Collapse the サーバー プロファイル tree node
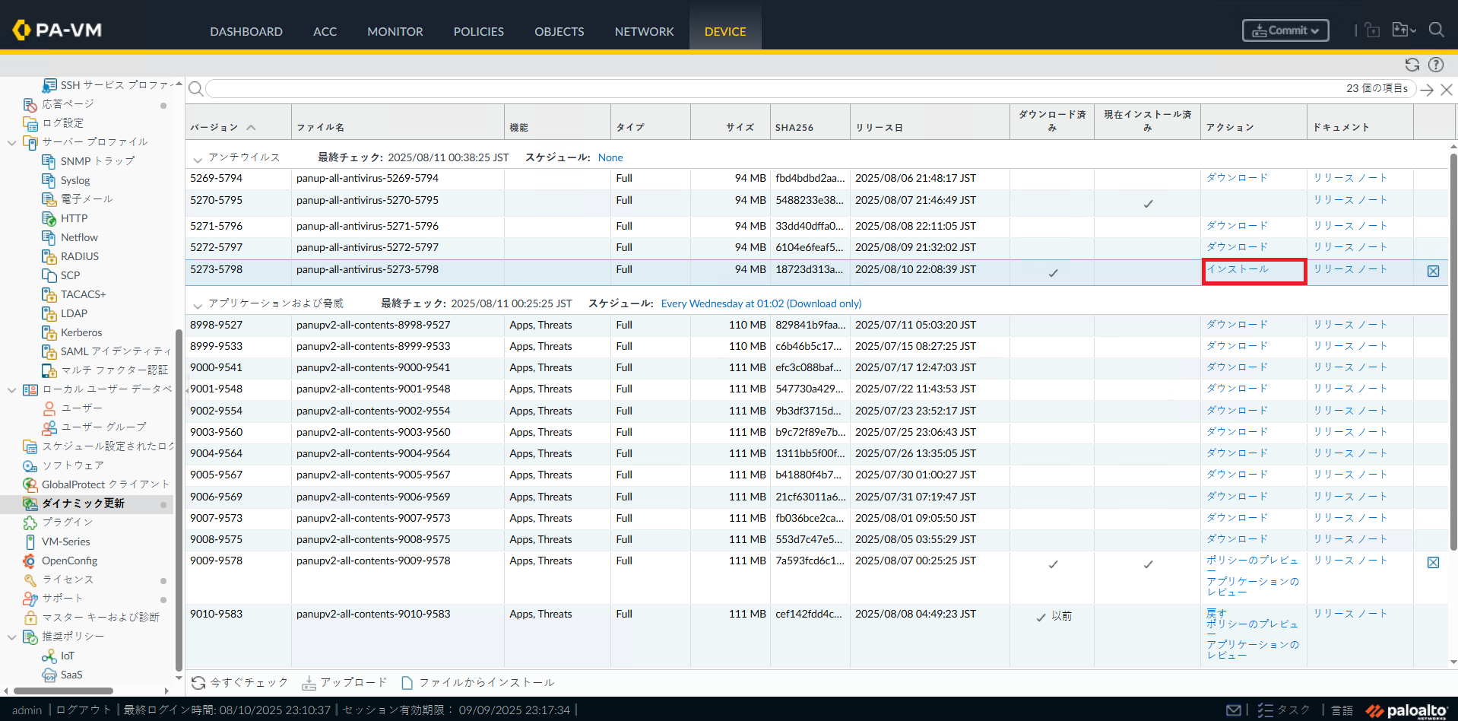Screen dimensions: 1458x721 click(x=11, y=142)
